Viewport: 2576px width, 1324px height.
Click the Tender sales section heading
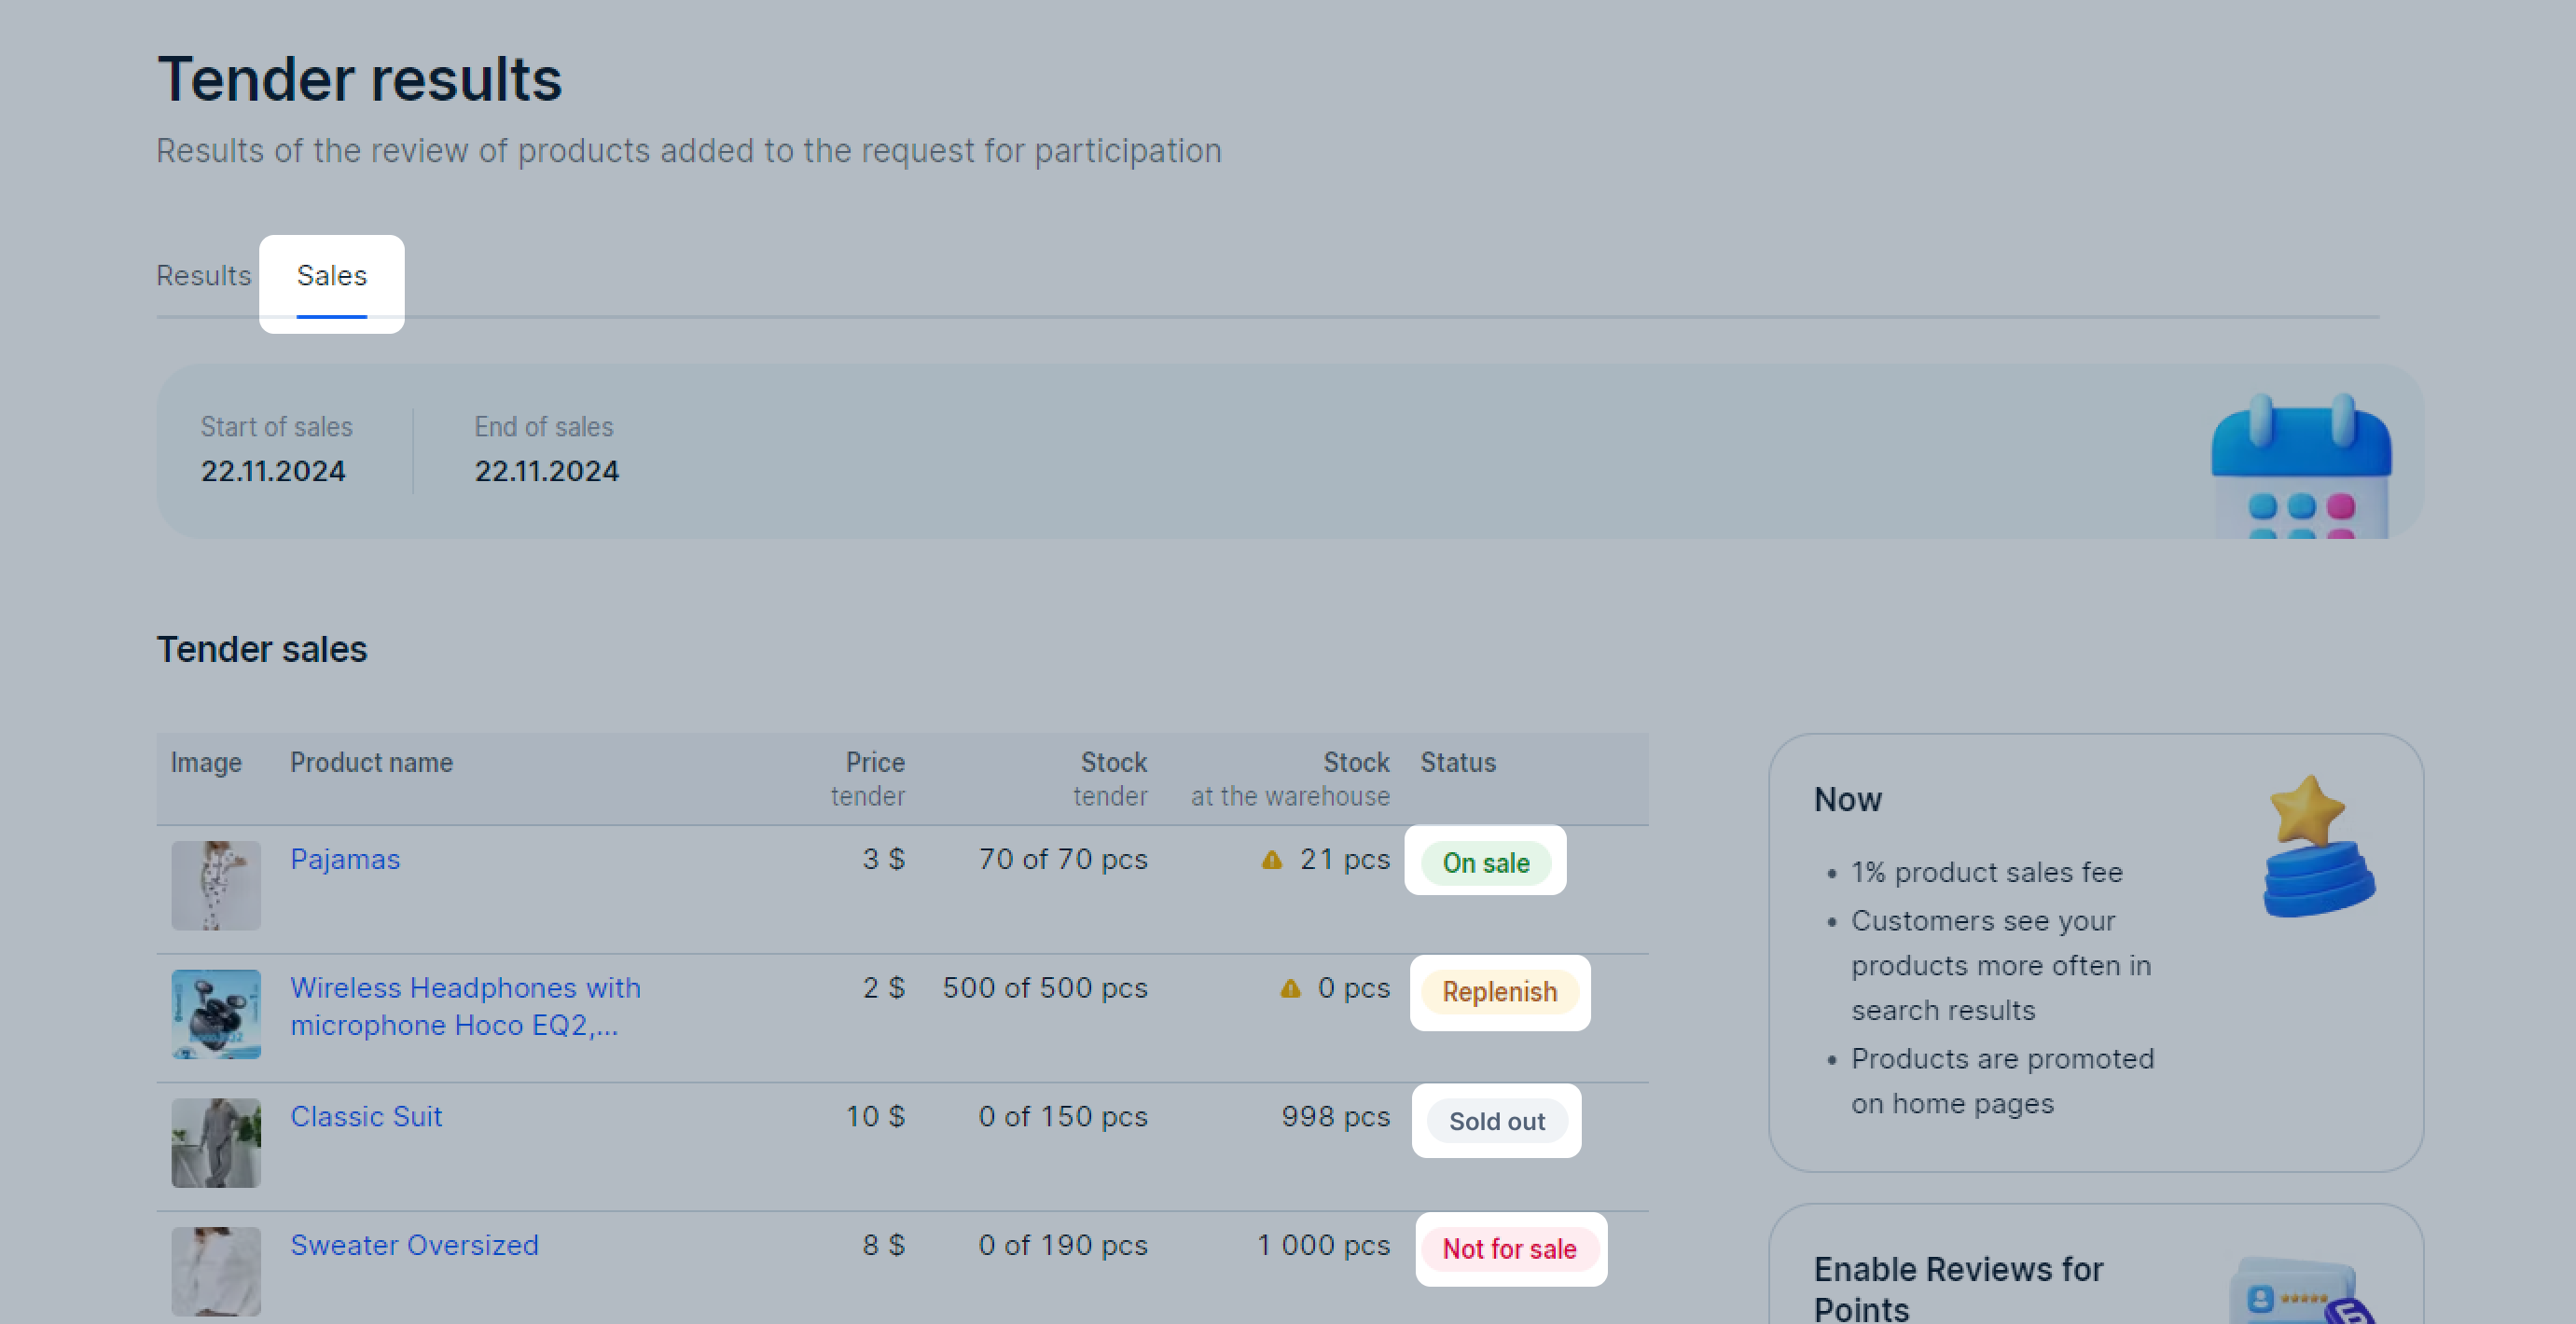[x=262, y=649]
